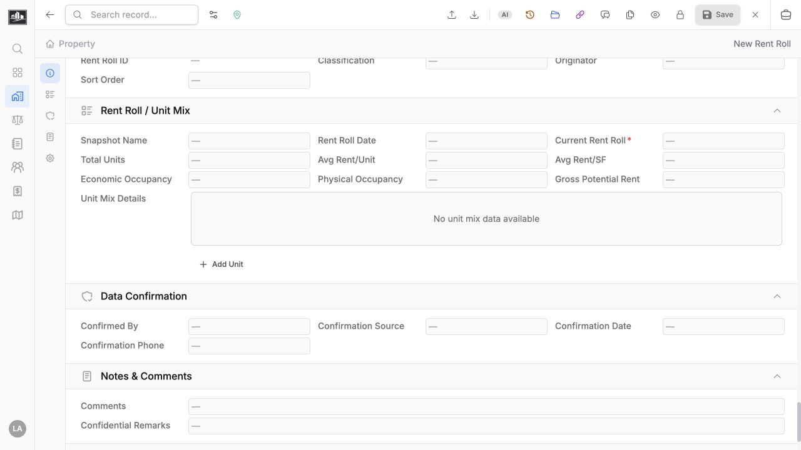Viewport: 801px width, 450px height.
Task: Open the history clock icon
Action: (x=530, y=15)
